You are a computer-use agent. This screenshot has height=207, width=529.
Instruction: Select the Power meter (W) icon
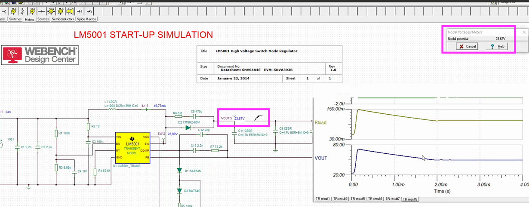51,11
